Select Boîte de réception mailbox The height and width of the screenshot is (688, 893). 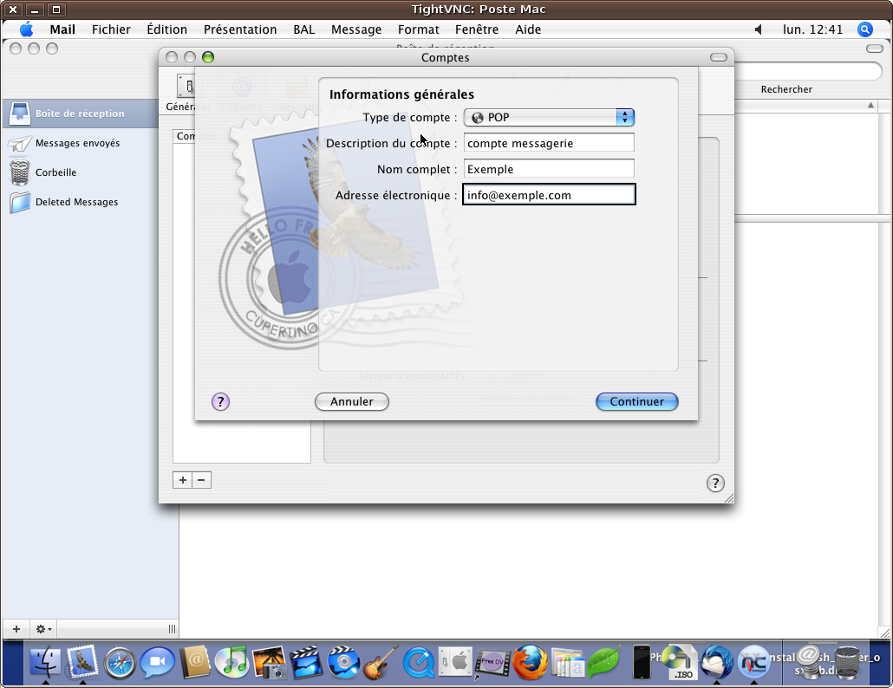coord(80,114)
